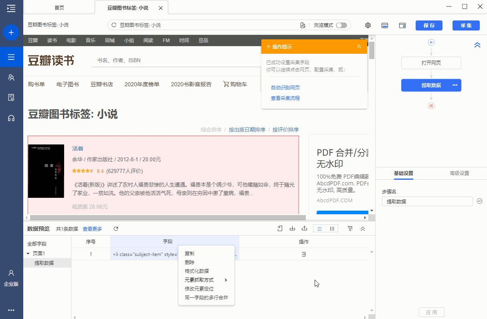
Task: Click the horizontal split layout icon
Action: (385, 25)
